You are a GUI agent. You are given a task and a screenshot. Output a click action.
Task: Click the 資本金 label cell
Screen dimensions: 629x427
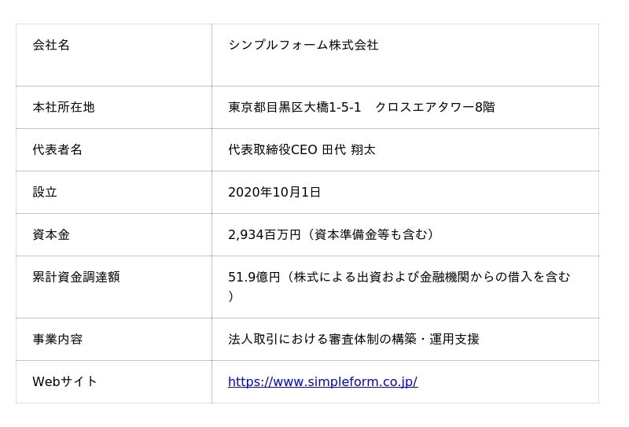[x=51, y=235]
